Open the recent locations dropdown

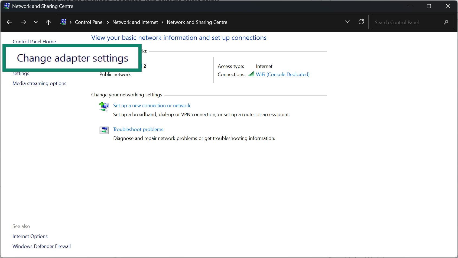35,22
